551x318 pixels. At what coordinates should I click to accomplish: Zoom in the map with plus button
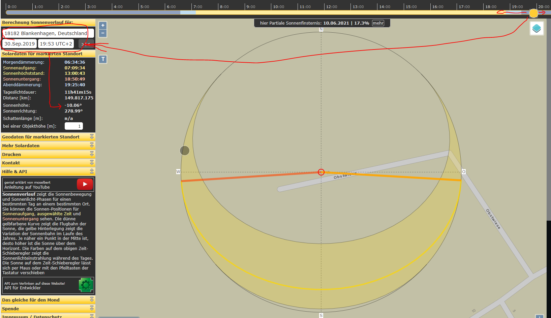point(103,25)
